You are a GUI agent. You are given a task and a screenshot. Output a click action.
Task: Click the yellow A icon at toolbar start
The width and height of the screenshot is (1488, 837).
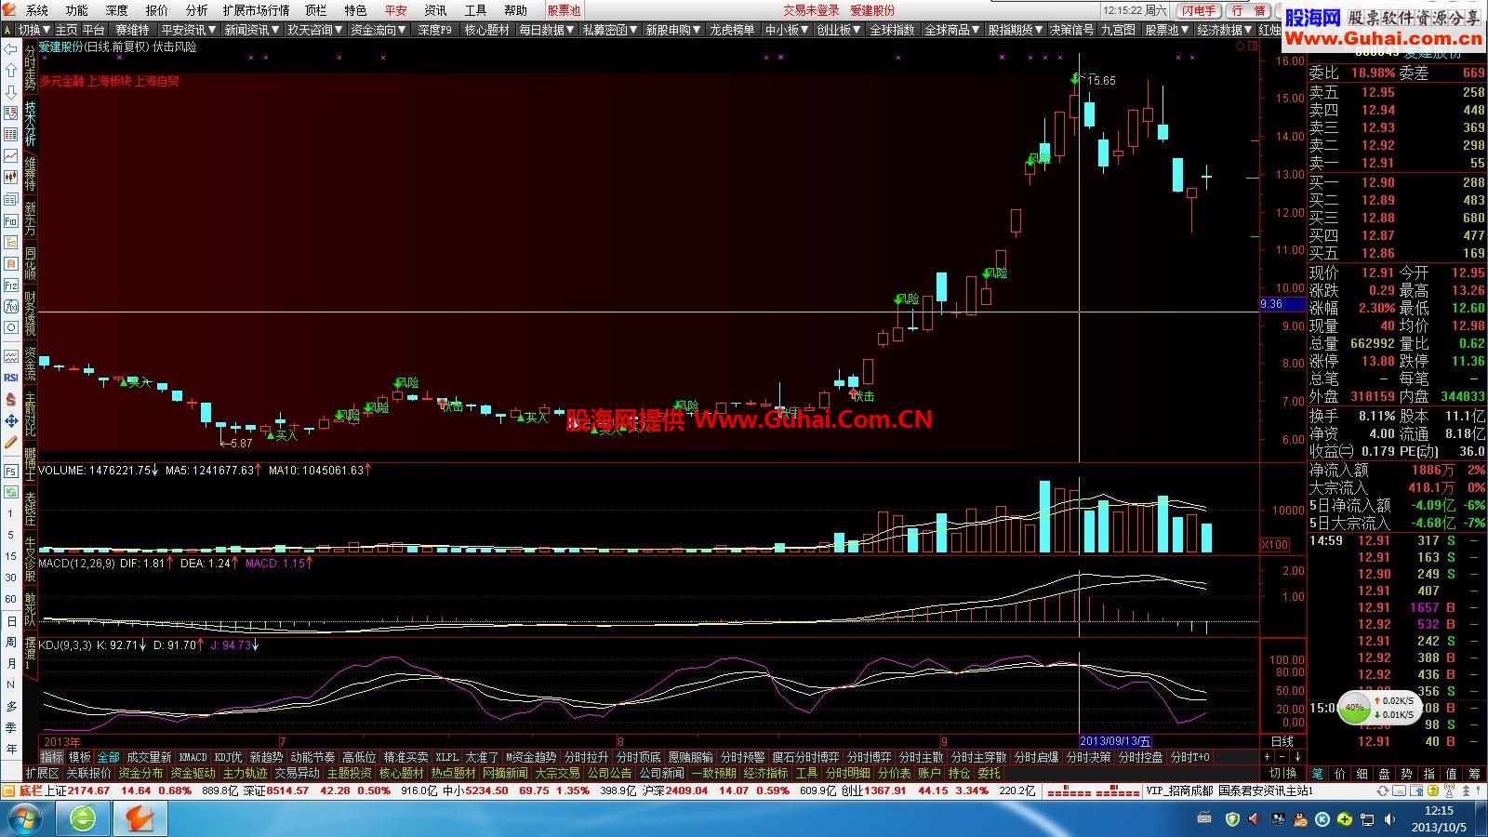(8, 30)
